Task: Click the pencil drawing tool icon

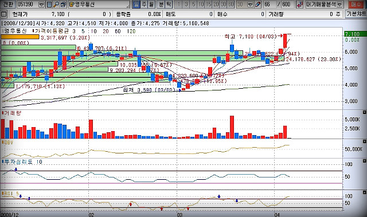Action: 258,5
